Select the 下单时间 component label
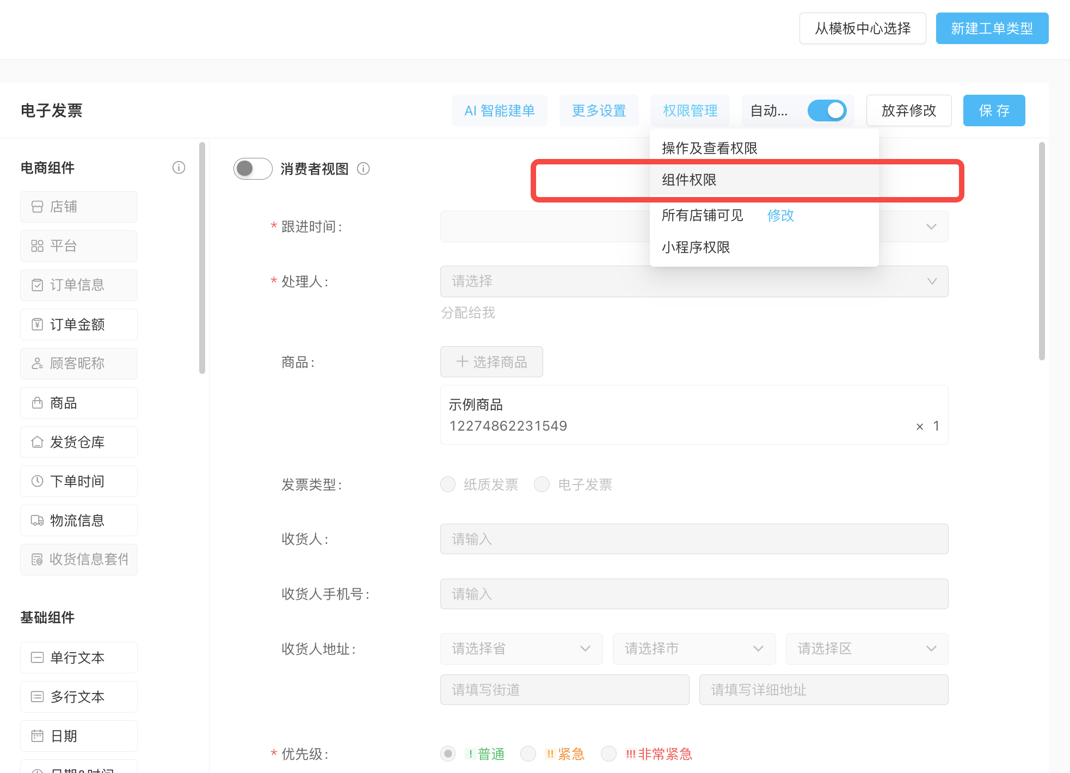 tap(77, 481)
